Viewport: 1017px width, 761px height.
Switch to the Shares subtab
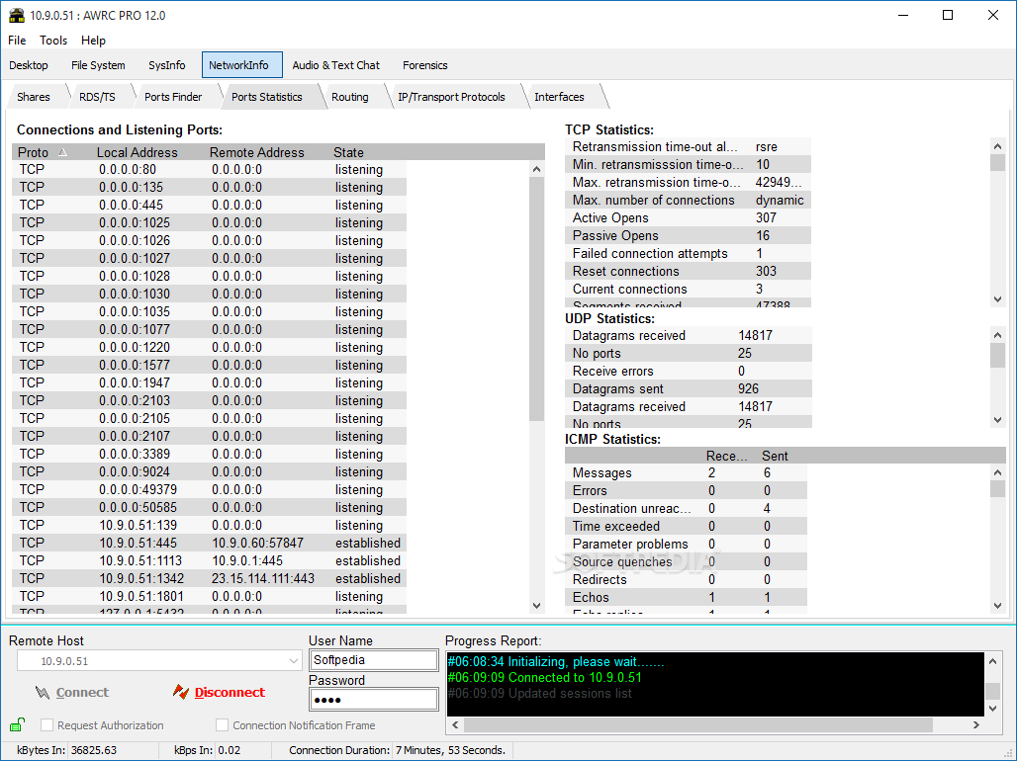[x=34, y=97]
